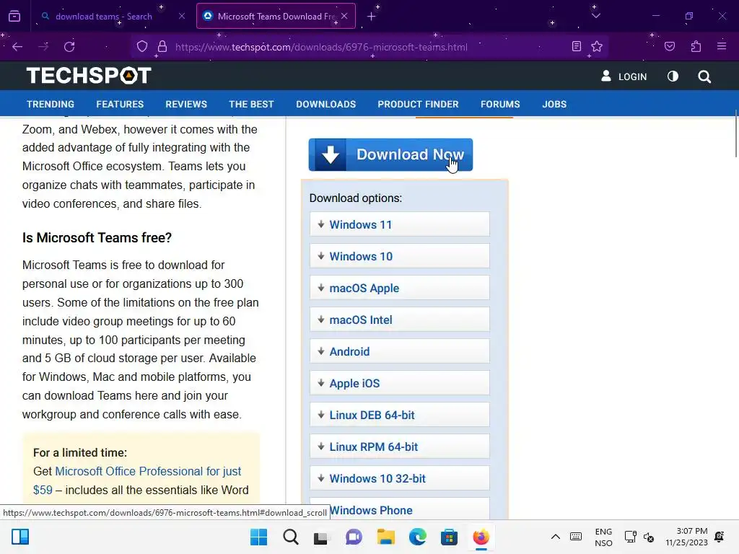
Task: Open the tracking protection shield icon
Action: coord(142,47)
